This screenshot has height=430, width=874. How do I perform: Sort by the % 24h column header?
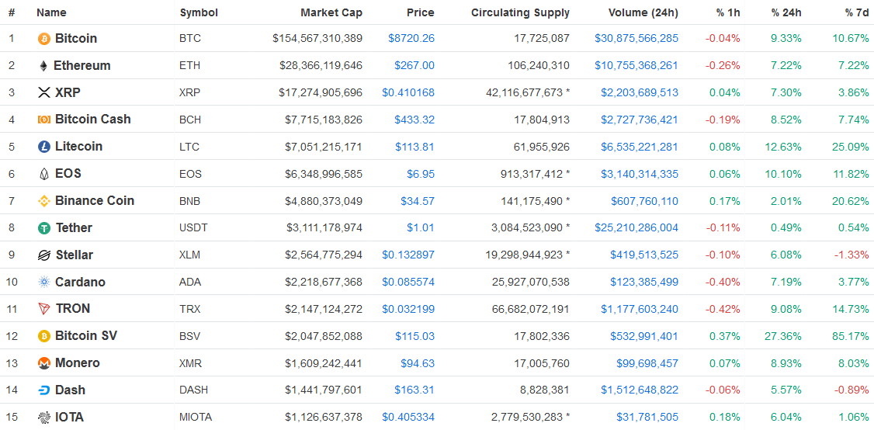[786, 12]
